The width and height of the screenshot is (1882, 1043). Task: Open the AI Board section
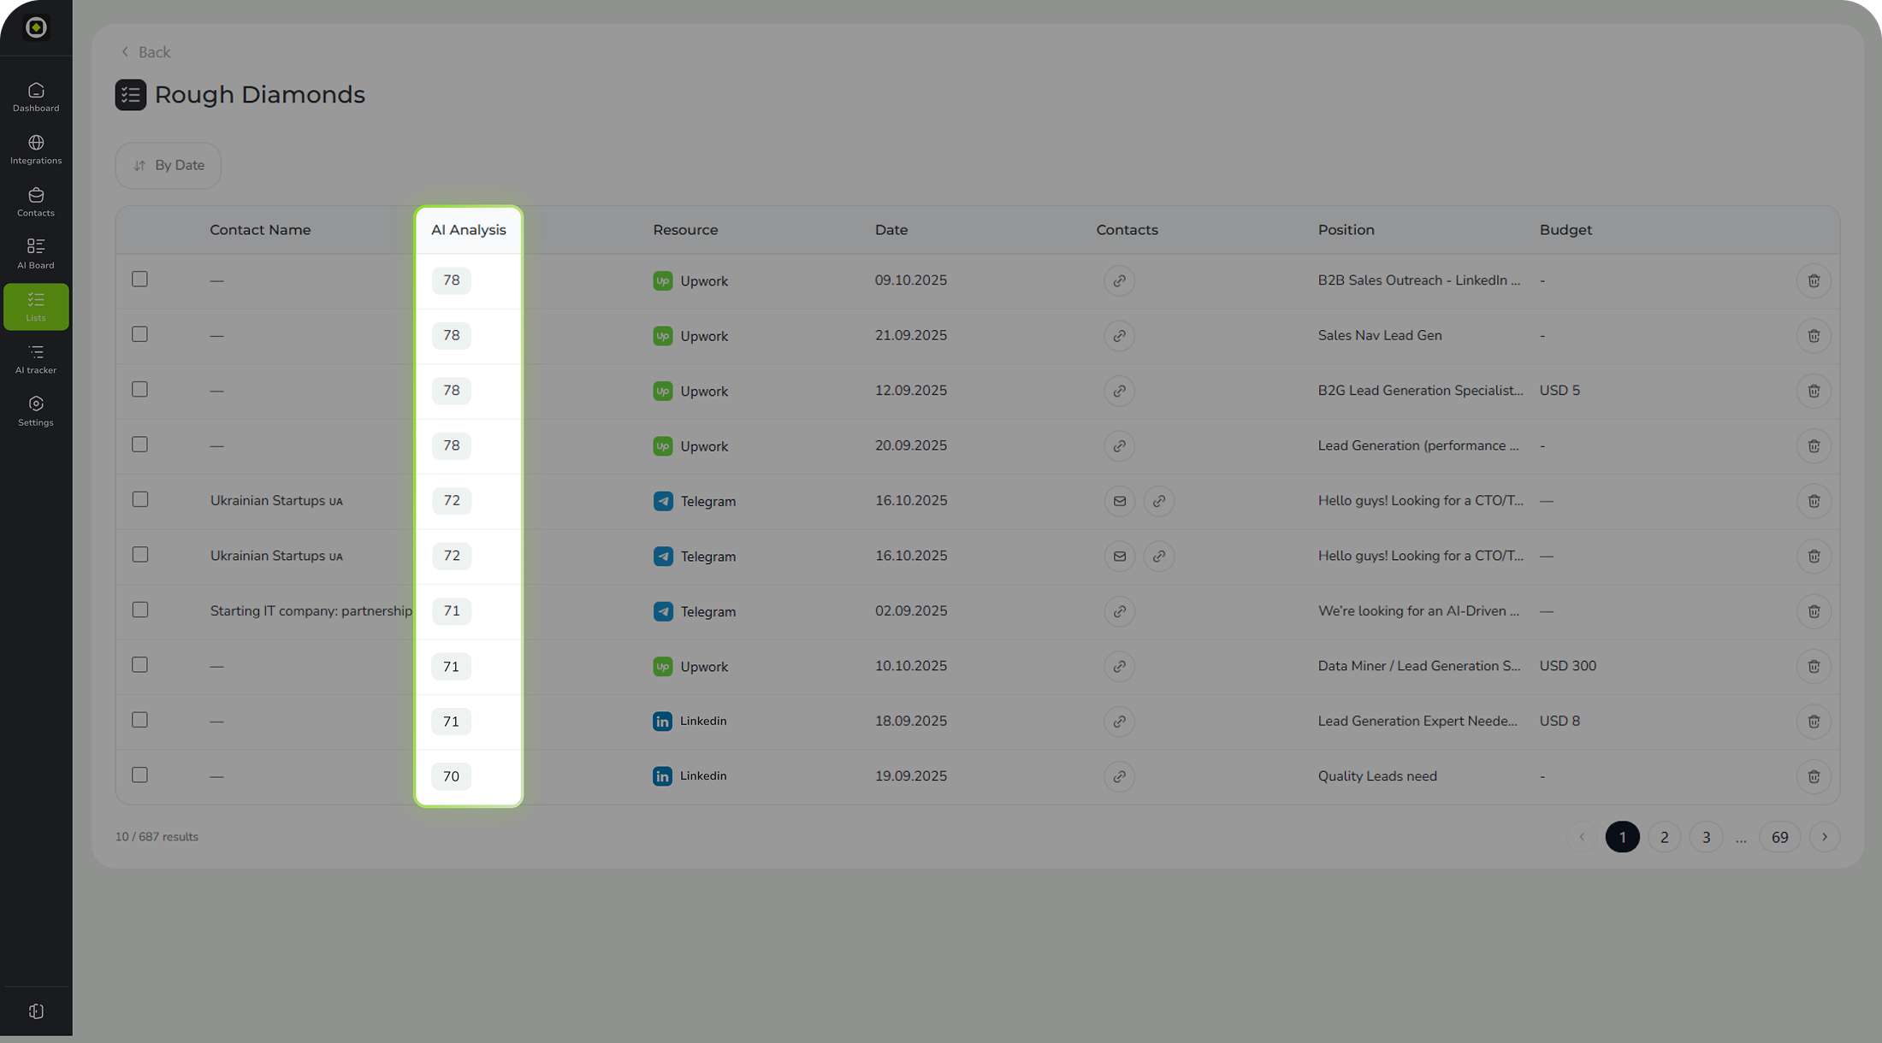pos(36,253)
